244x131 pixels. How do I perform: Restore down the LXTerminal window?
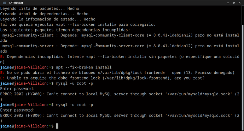(234, 3)
